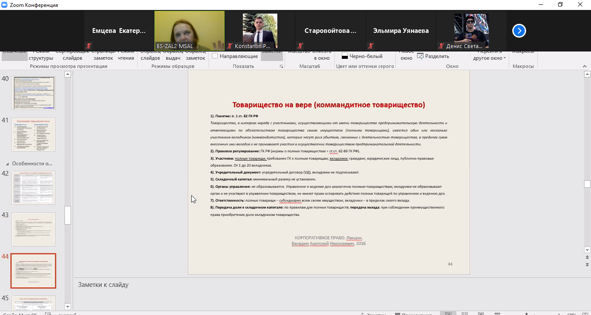Select slide 40 thumbnail
The width and height of the screenshot is (591, 315).
(x=33, y=93)
